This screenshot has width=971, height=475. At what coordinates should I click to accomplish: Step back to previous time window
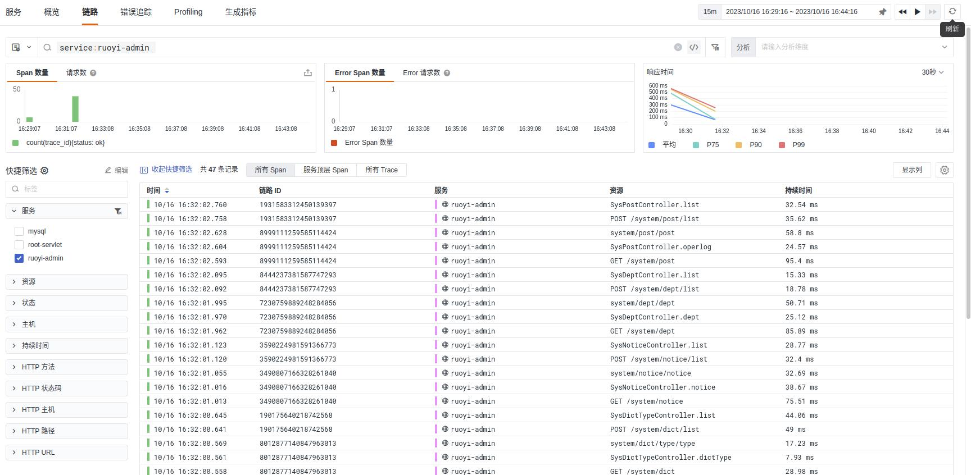click(x=902, y=12)
